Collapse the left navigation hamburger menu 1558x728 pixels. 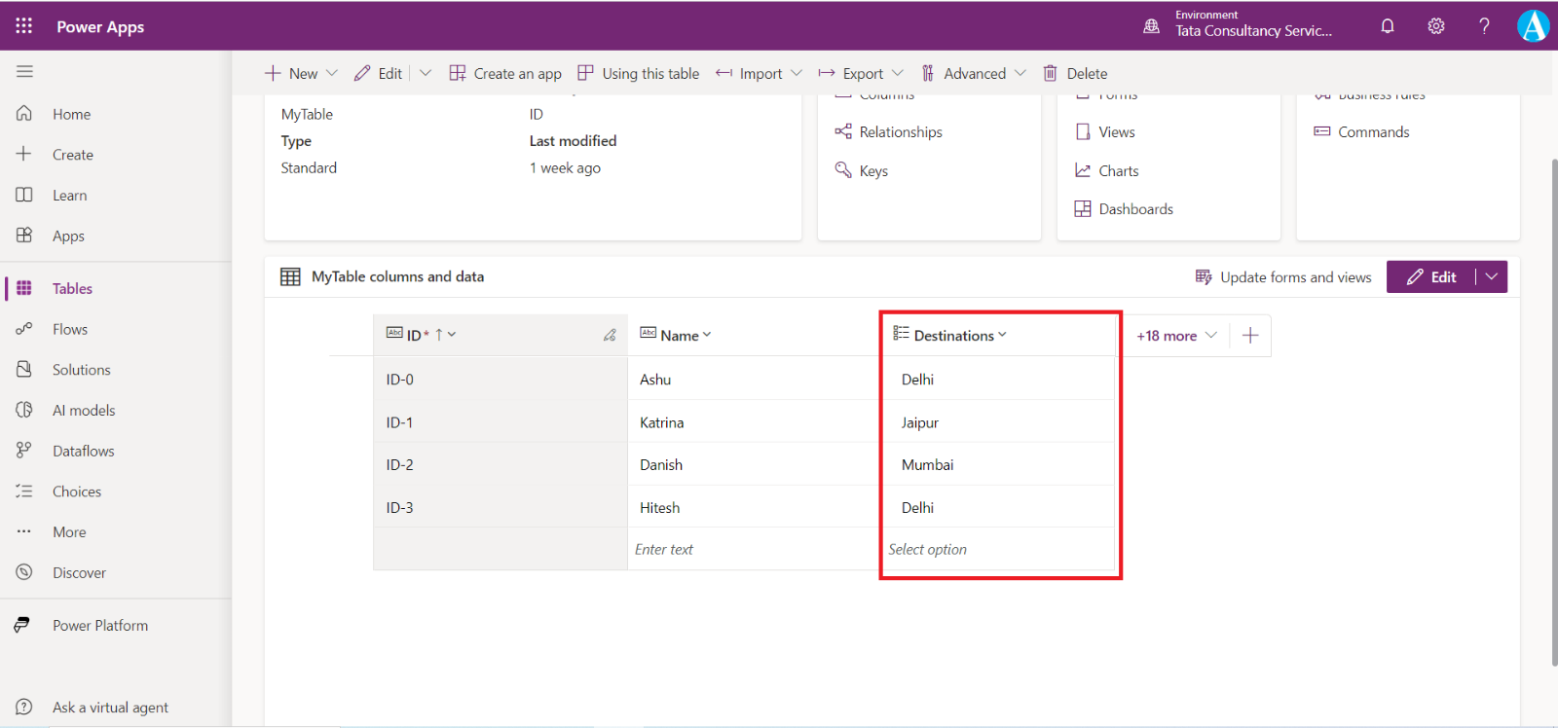[24, 71]
